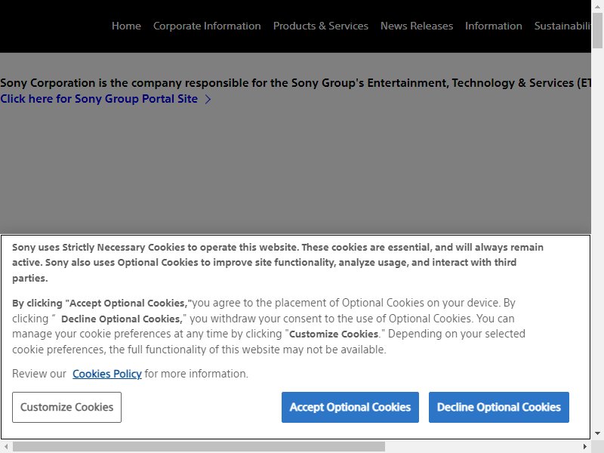
Task: Click the horizontal scrollbar thumb
Action: [199, 446]
